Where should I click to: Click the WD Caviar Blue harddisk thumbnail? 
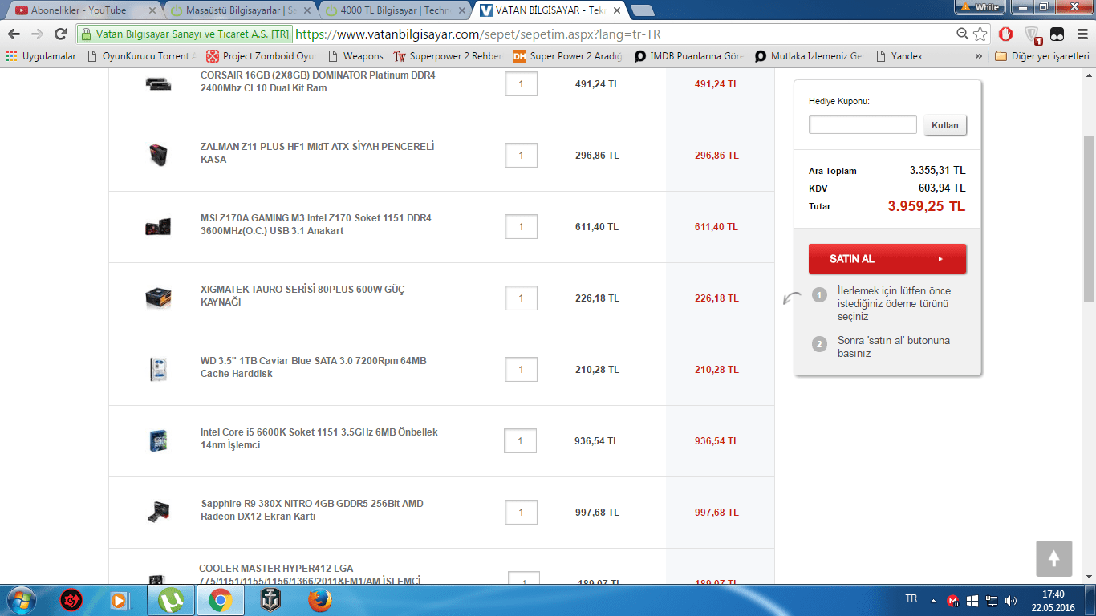(158, 369)
